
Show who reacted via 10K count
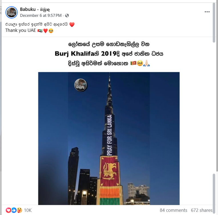(28, 210)
